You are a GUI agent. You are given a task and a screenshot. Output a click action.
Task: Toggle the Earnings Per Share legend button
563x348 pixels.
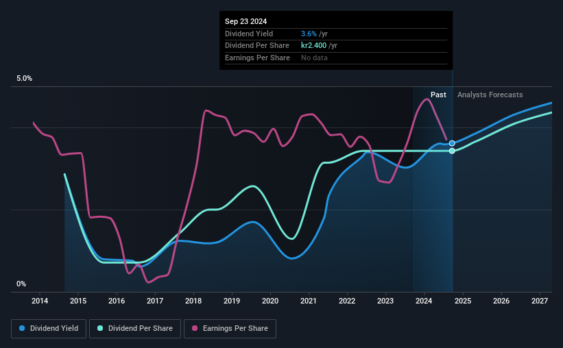coord(230,329)
